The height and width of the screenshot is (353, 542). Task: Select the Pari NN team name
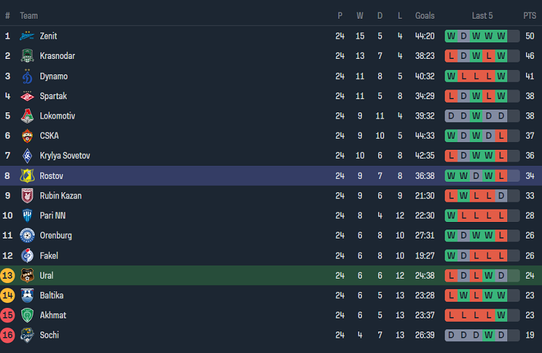coord(52,216)
